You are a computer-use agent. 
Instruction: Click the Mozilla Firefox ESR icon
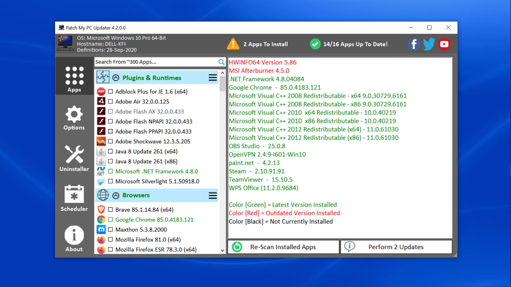click(x=101, y=249)
